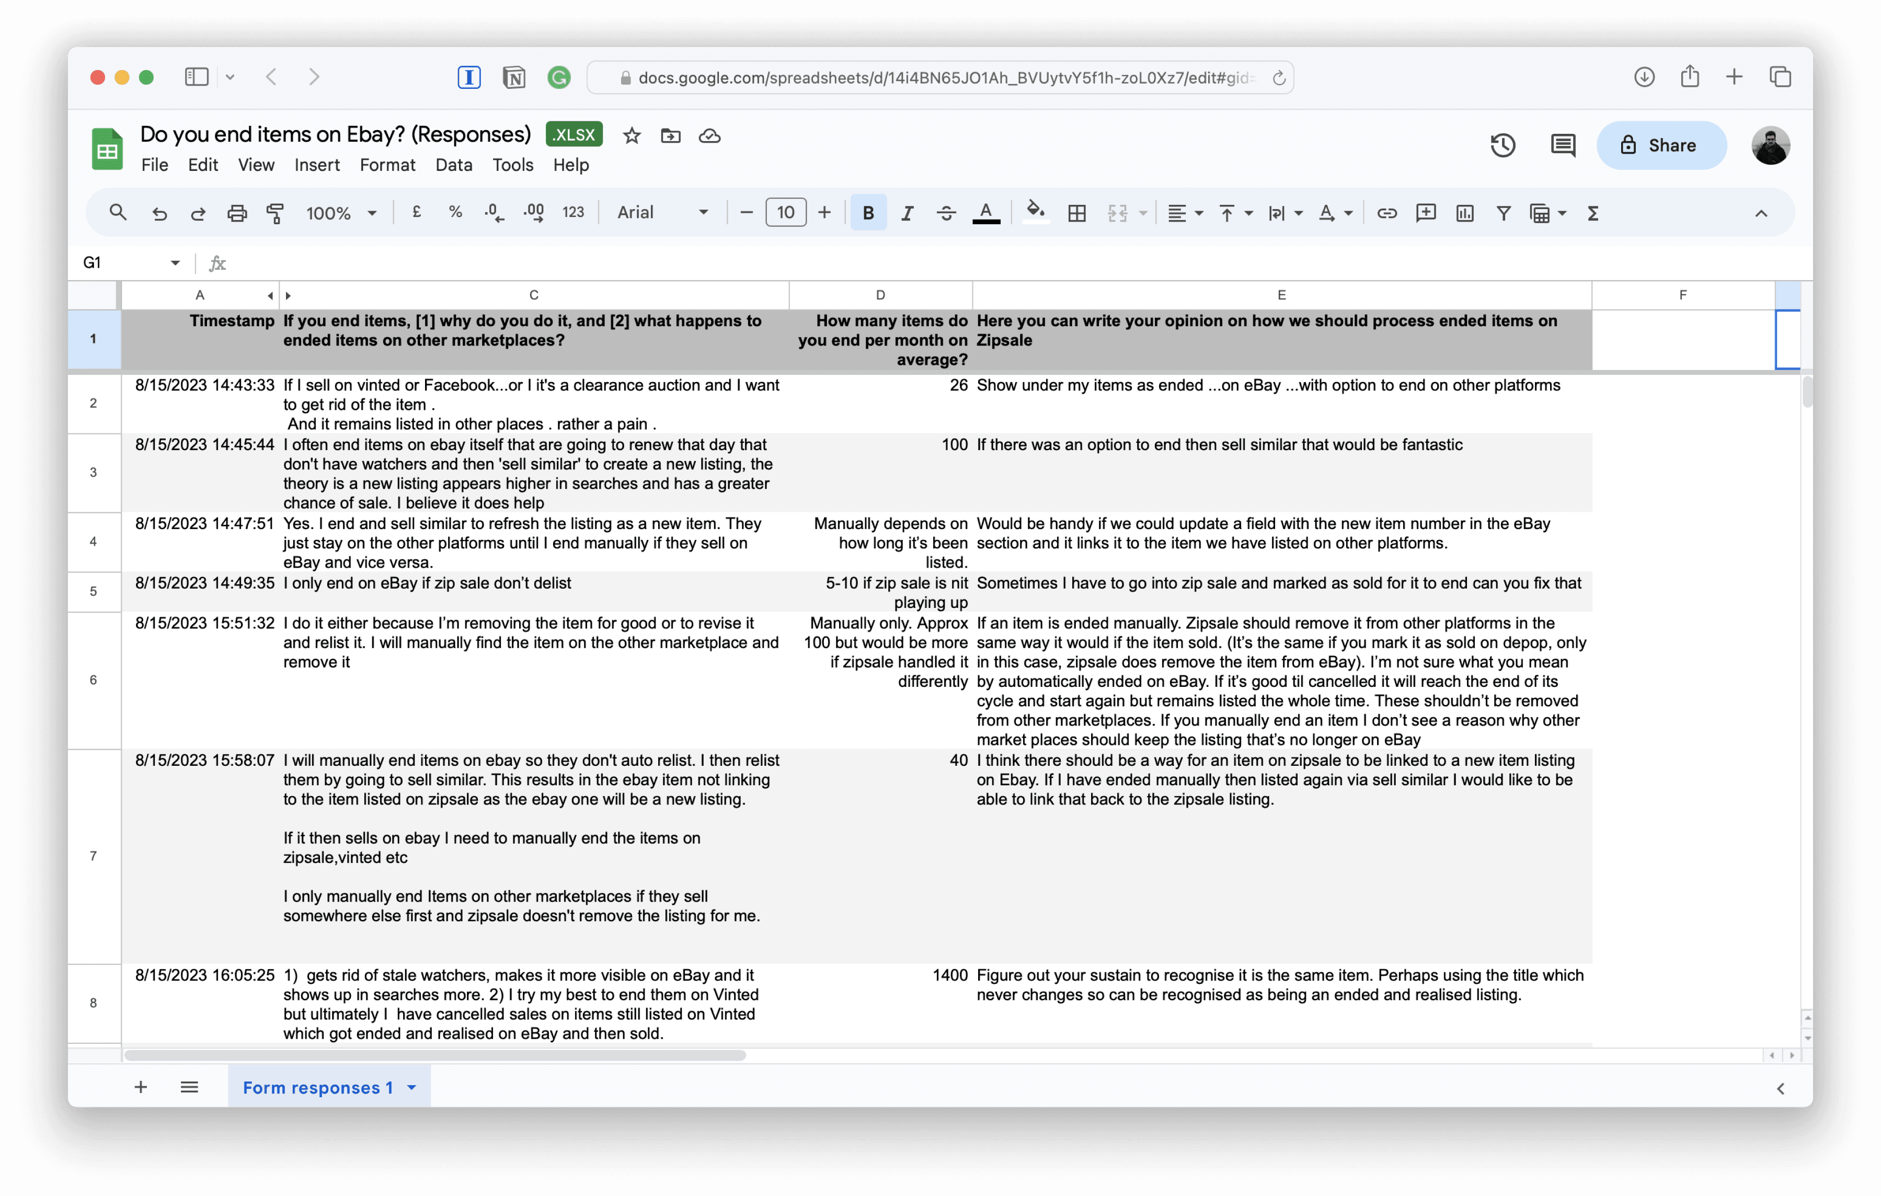Viewport: 1881px width, 1196px height.
Task: Open the 100% zoom dropdown
Action: click(340, 212)
